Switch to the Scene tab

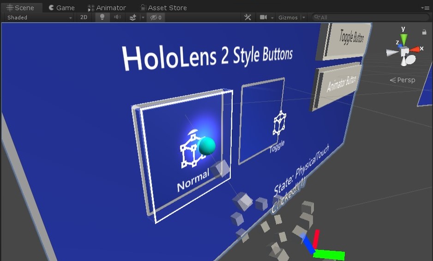tap(21, 8)
